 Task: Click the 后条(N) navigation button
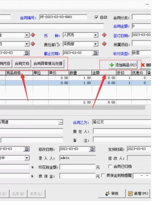click(18, 194)
